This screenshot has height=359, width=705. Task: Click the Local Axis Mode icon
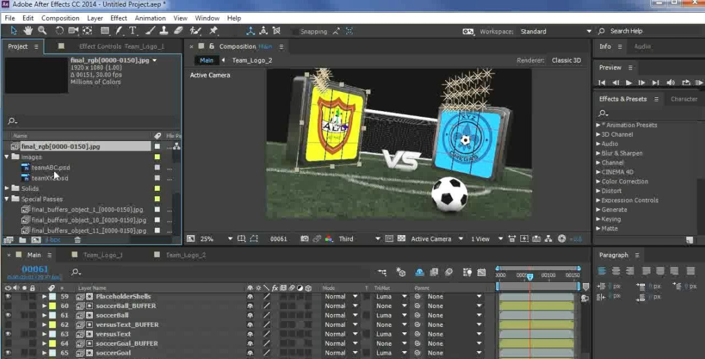pos(250,31)
